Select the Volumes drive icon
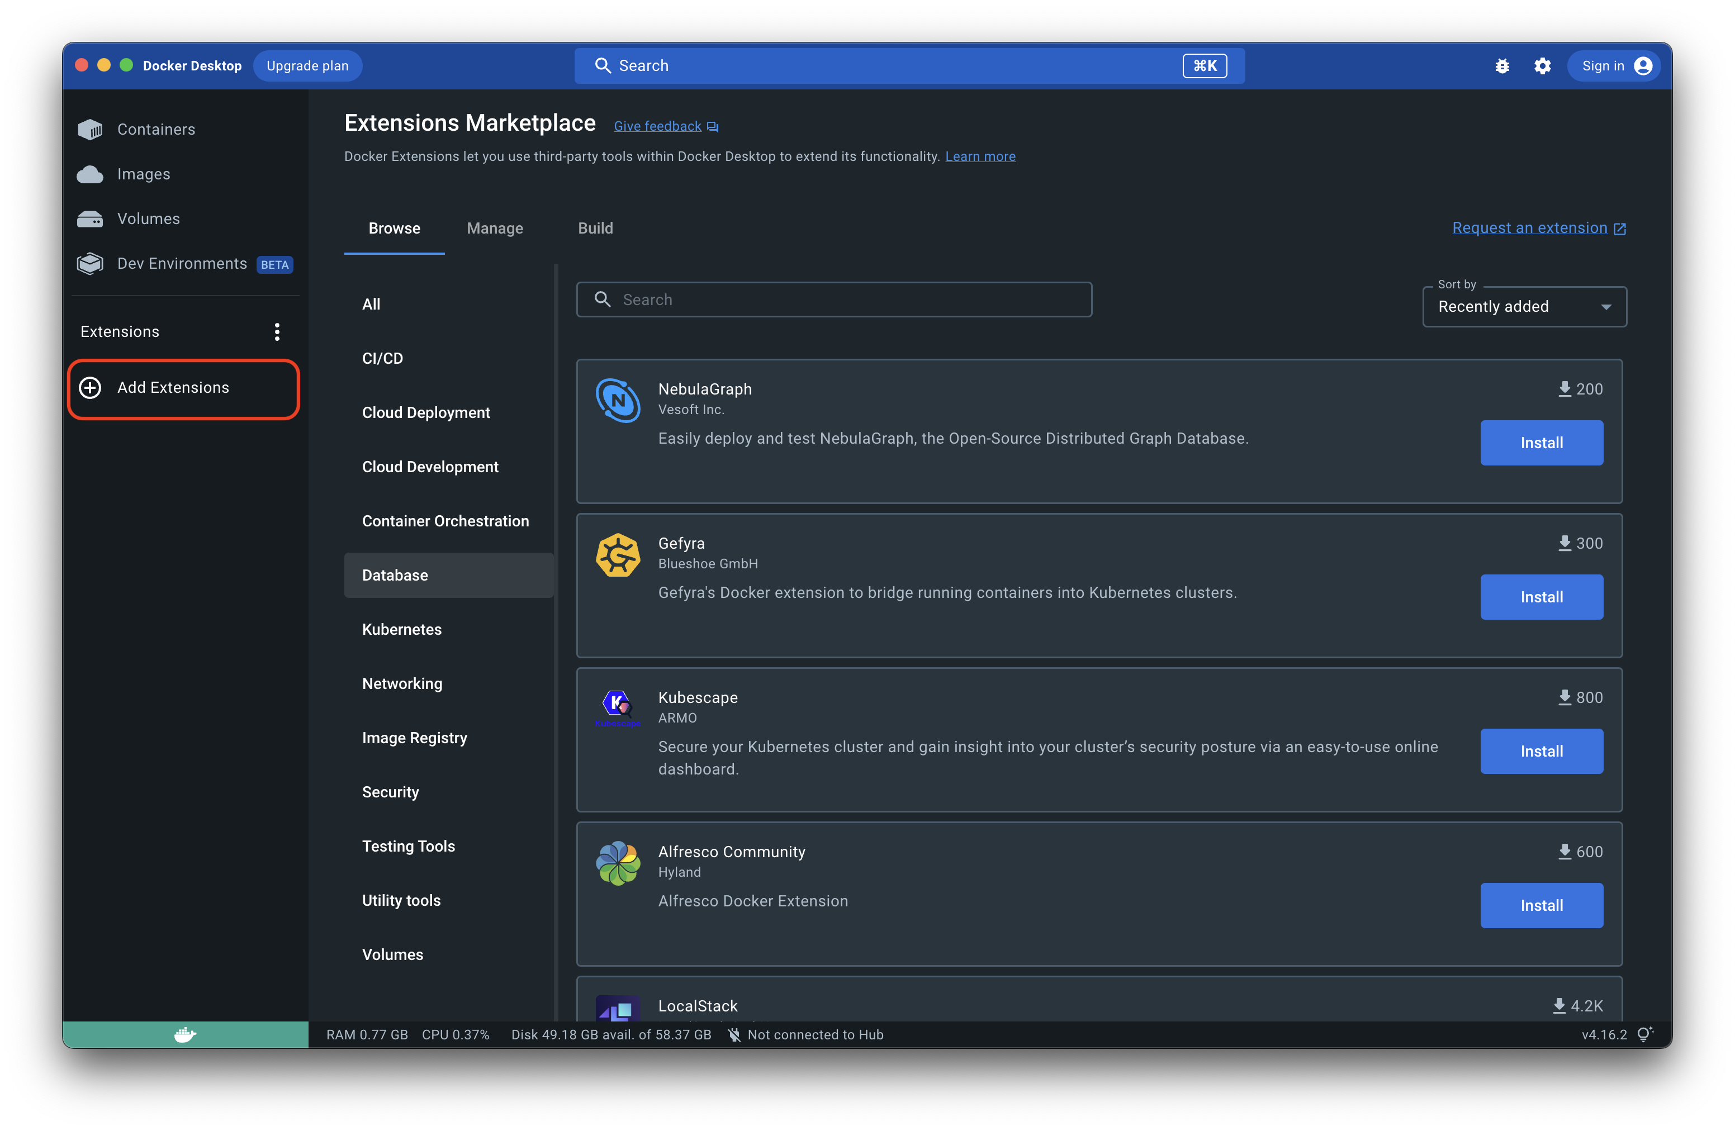 [89, 220]
